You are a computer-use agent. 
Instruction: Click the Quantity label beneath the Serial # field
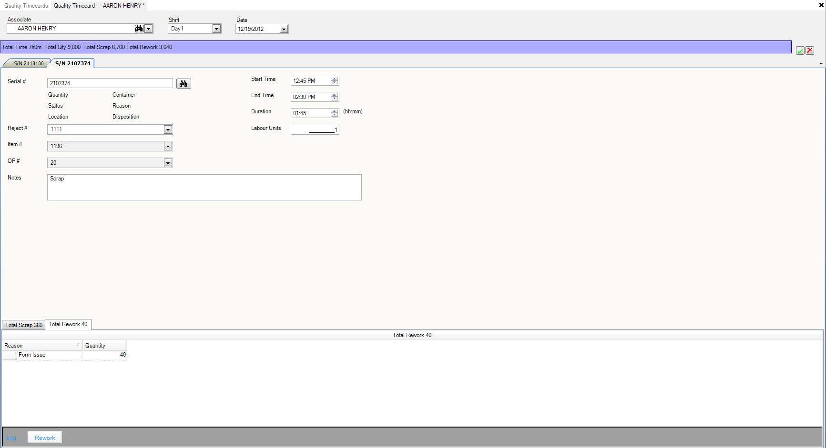coord(58,95)
